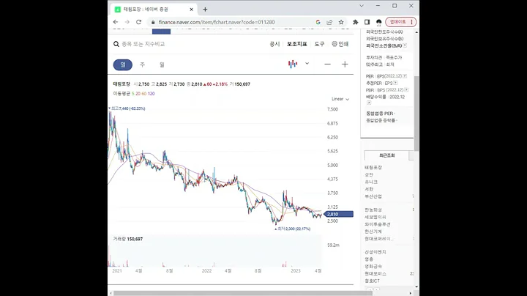The image size is (527, 296).
Task: Click the 업데이트 browser update button
Action: pyautogui.click(x=401, y=22)
